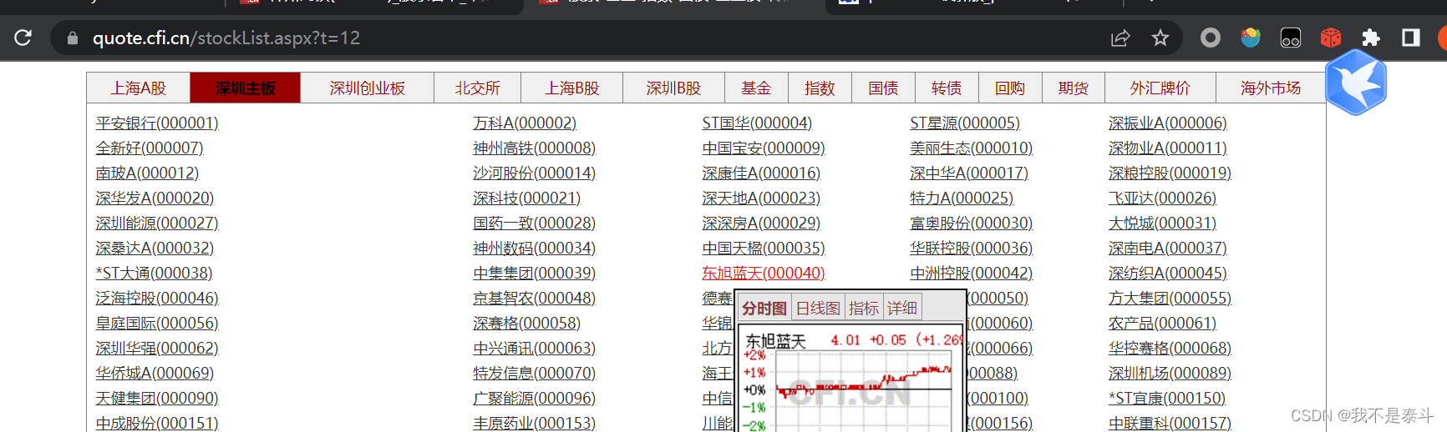
Task: Select 分时图 tab in the popup chart
Action: [x=764, y=309]
